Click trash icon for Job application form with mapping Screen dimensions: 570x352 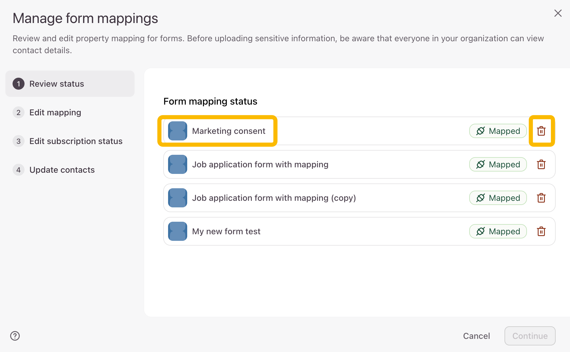point(541,165)
